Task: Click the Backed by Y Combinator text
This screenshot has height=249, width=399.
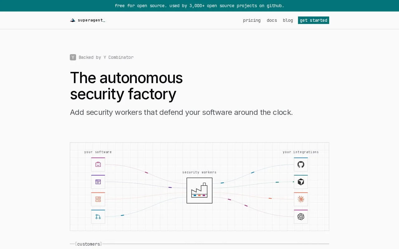Action: tap(106, 57)
